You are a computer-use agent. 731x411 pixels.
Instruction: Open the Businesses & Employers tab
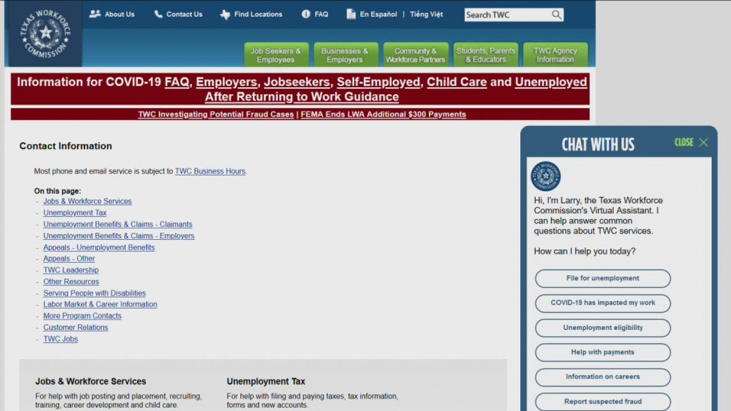pyautogui.click(x=345, y=55)
